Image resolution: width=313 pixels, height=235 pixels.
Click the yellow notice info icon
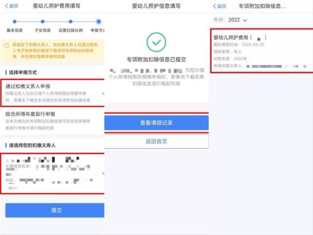coord(6,45)
